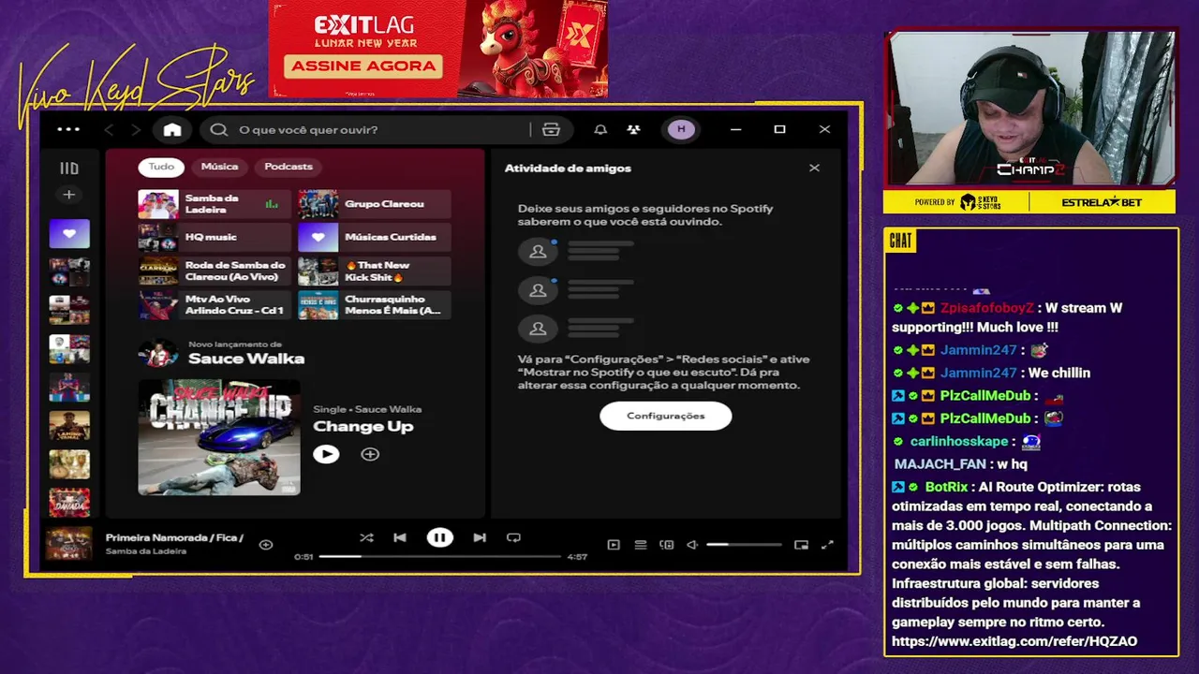
Task: Click the 'Change Up' single cover art
Action: [x=219, y=437]
